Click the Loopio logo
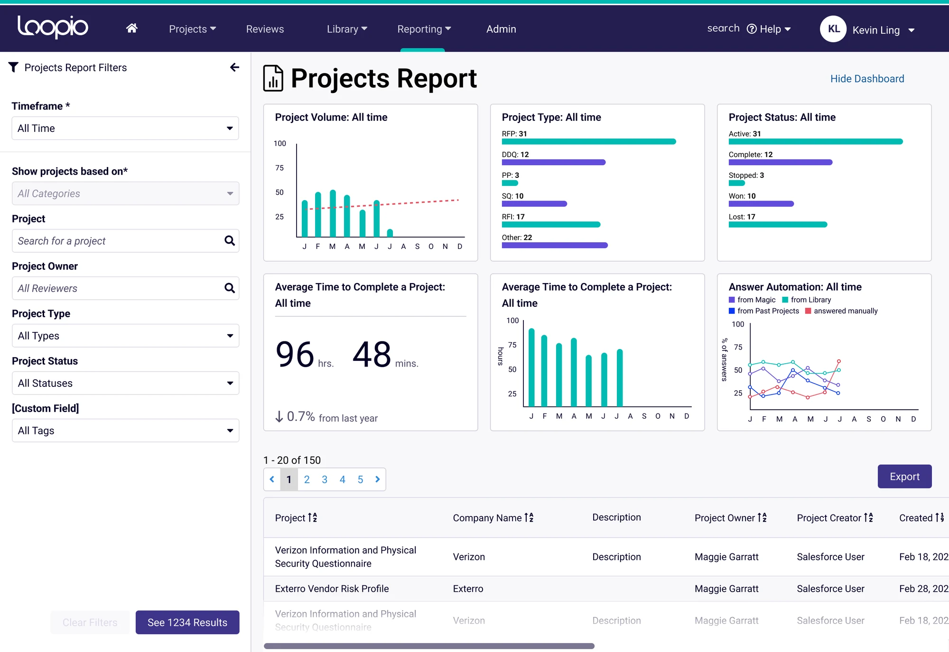Screen dimensions: 949x652 coord(53,27)
